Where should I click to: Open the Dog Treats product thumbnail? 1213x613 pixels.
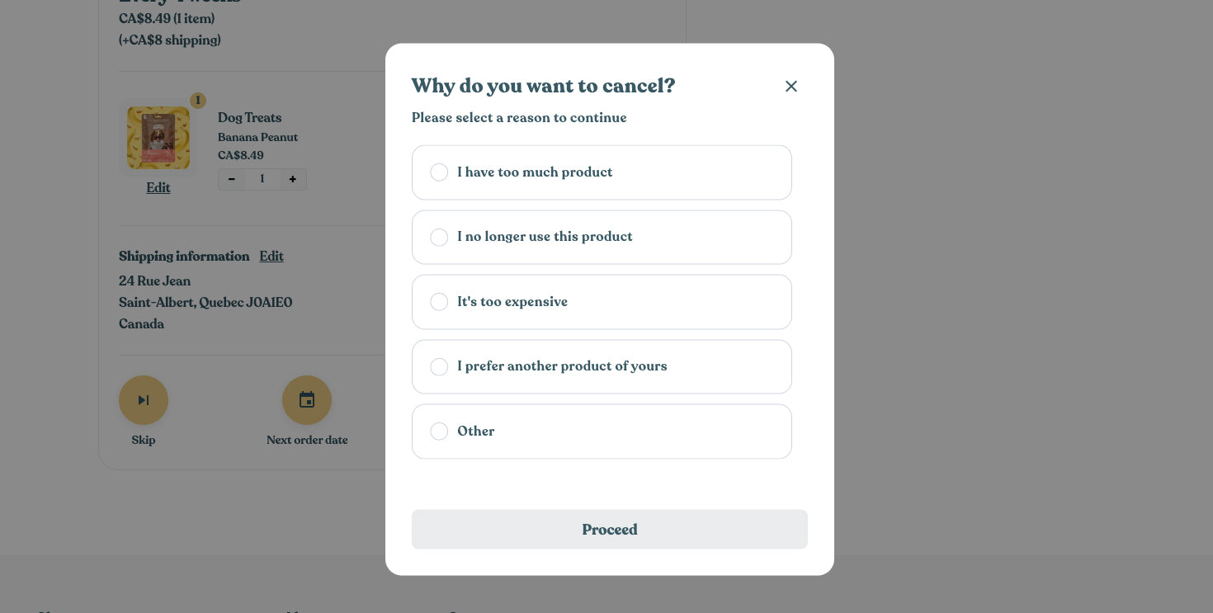[x=158, y=137]
